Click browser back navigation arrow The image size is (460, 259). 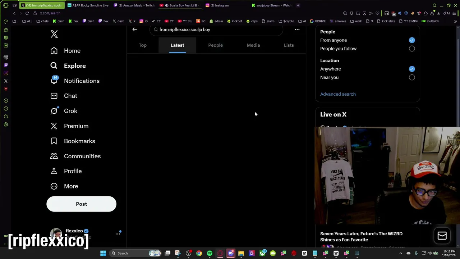tap(14, 13)
